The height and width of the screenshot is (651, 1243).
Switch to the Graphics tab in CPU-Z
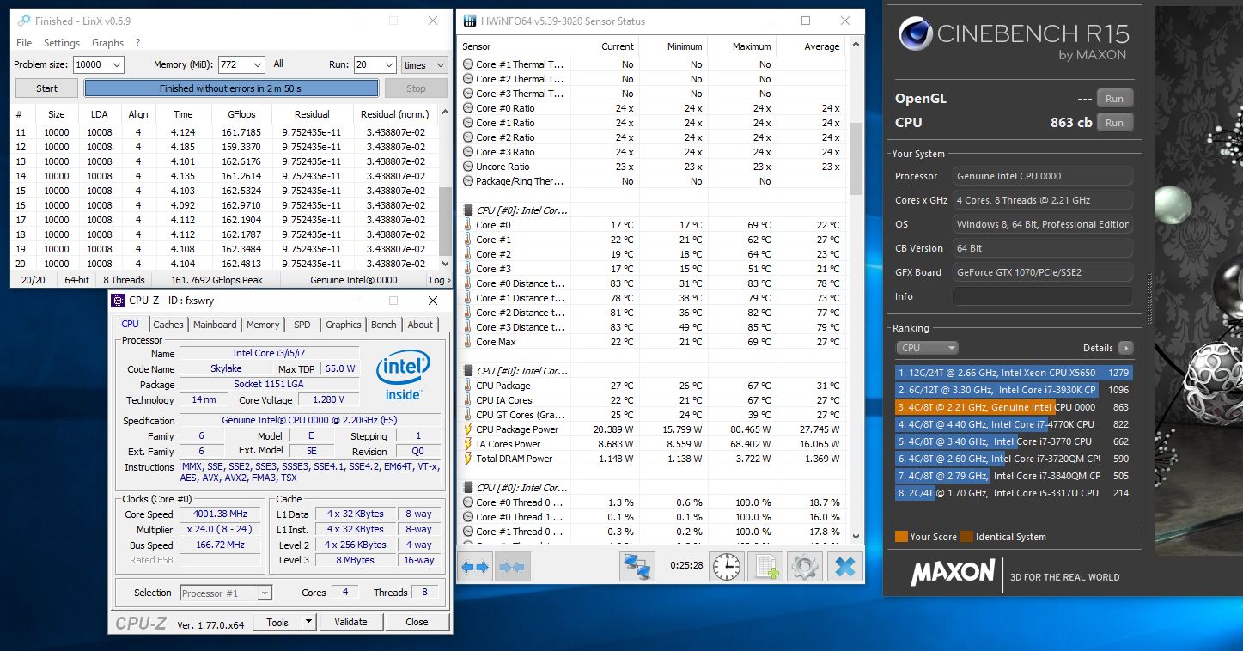tap(343, 325)
